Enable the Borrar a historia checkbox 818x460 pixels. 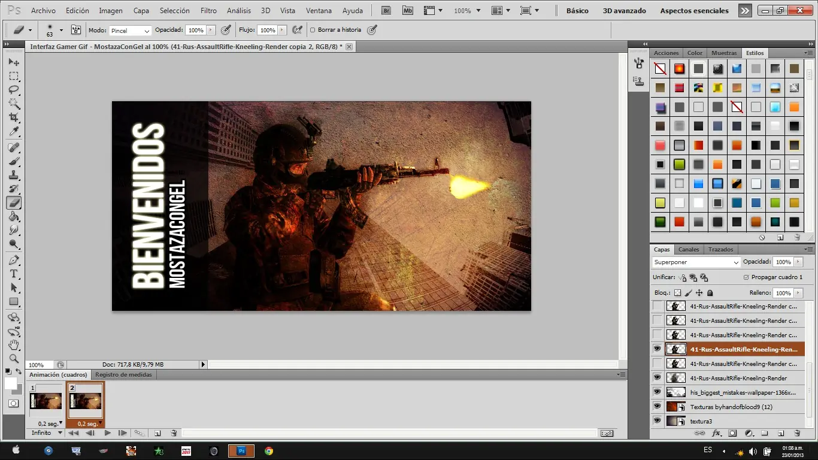[313, 30]
